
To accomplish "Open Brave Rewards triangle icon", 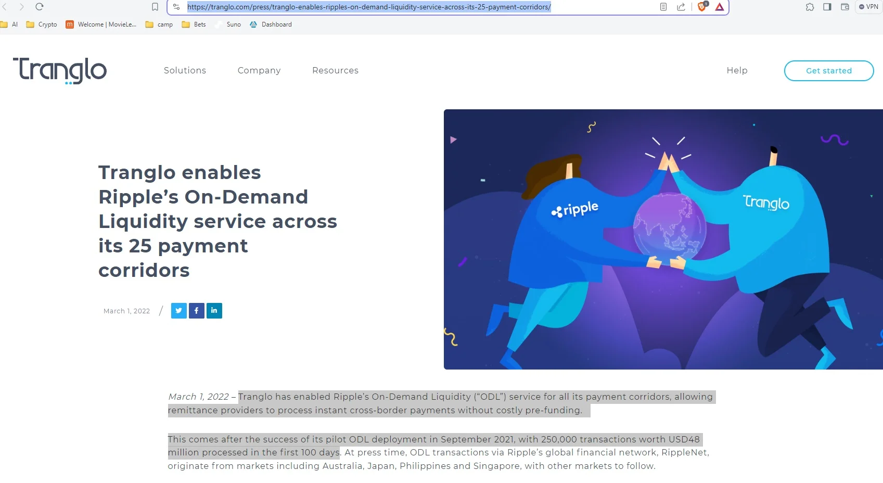I will [x=720, y=7].
